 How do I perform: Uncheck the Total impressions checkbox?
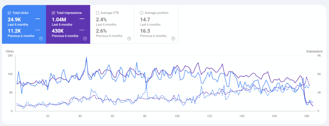pos(53,13)
